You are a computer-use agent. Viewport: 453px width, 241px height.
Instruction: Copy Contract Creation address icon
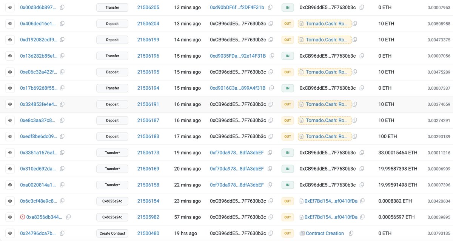(x=351, y=233)
